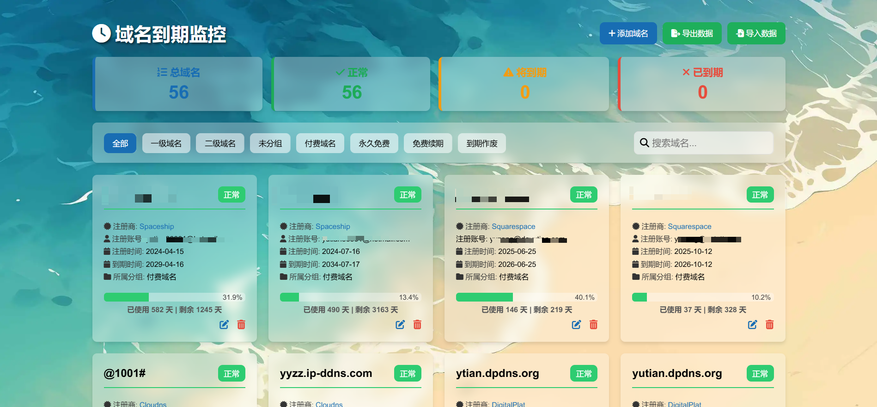Click the 添加域名 button
The width and height of the screenshot is (877, 407).
point(628,33)
